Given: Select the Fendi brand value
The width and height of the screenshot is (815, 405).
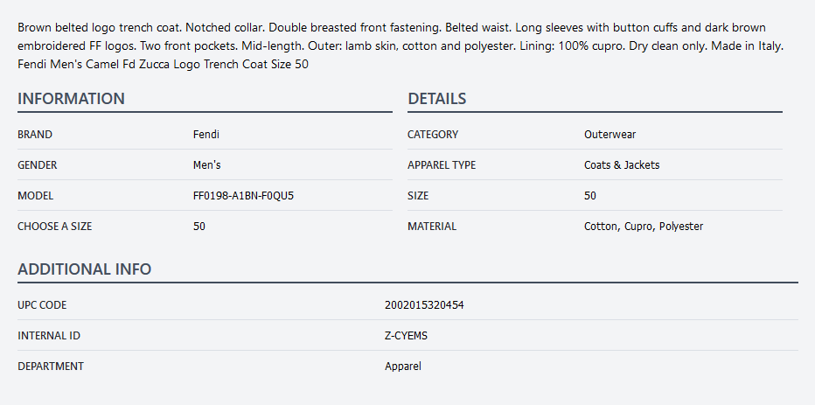Looking at the screenshot, I should (206, 135).
